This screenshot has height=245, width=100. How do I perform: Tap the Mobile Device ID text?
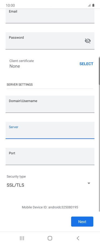[50, 207]
